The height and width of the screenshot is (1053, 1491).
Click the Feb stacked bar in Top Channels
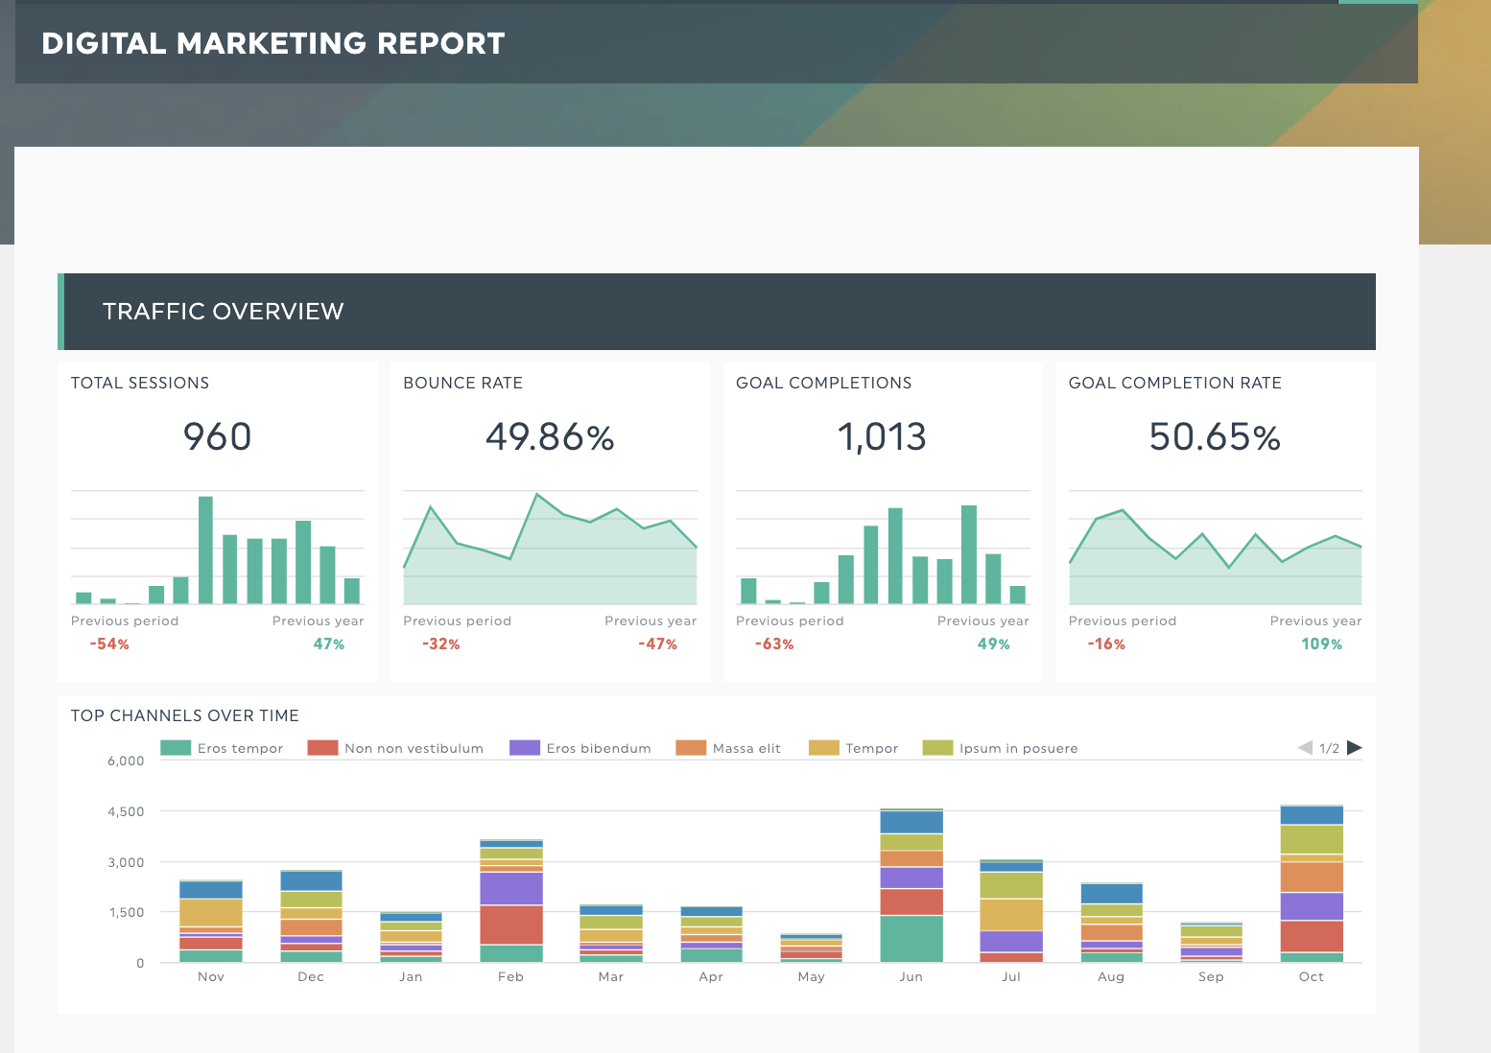click(x=511, y=901)
